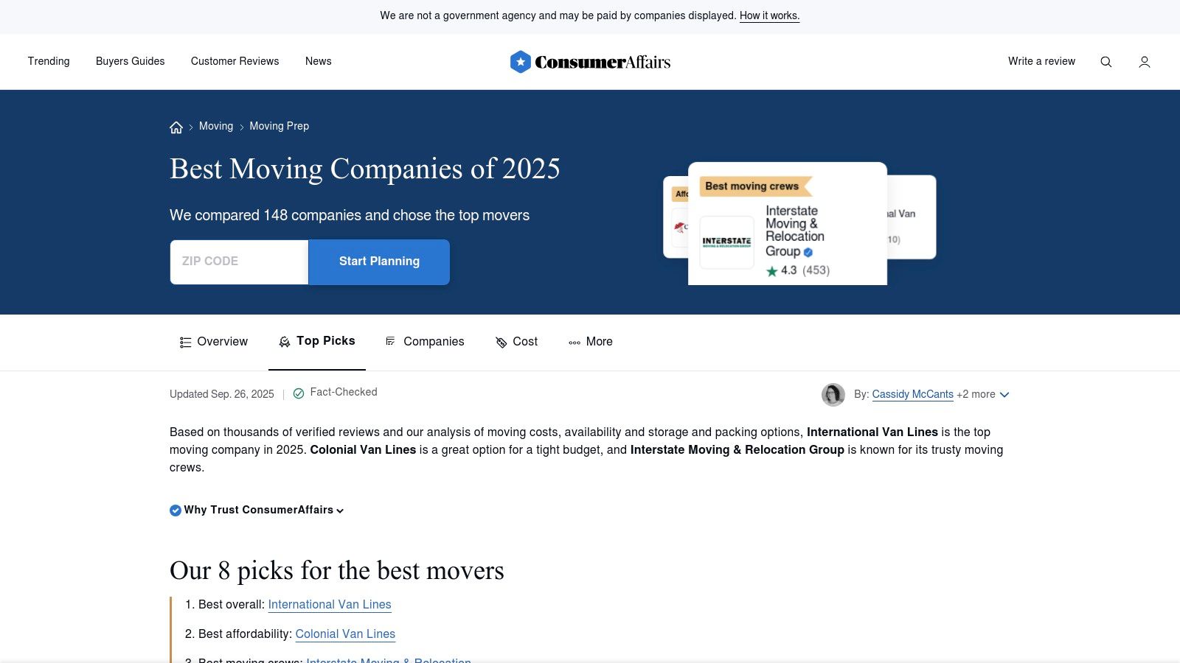The width and height of the screenshot is (1180, 663).
Task: Open the search icon in the header
Action: [1106, 62]
